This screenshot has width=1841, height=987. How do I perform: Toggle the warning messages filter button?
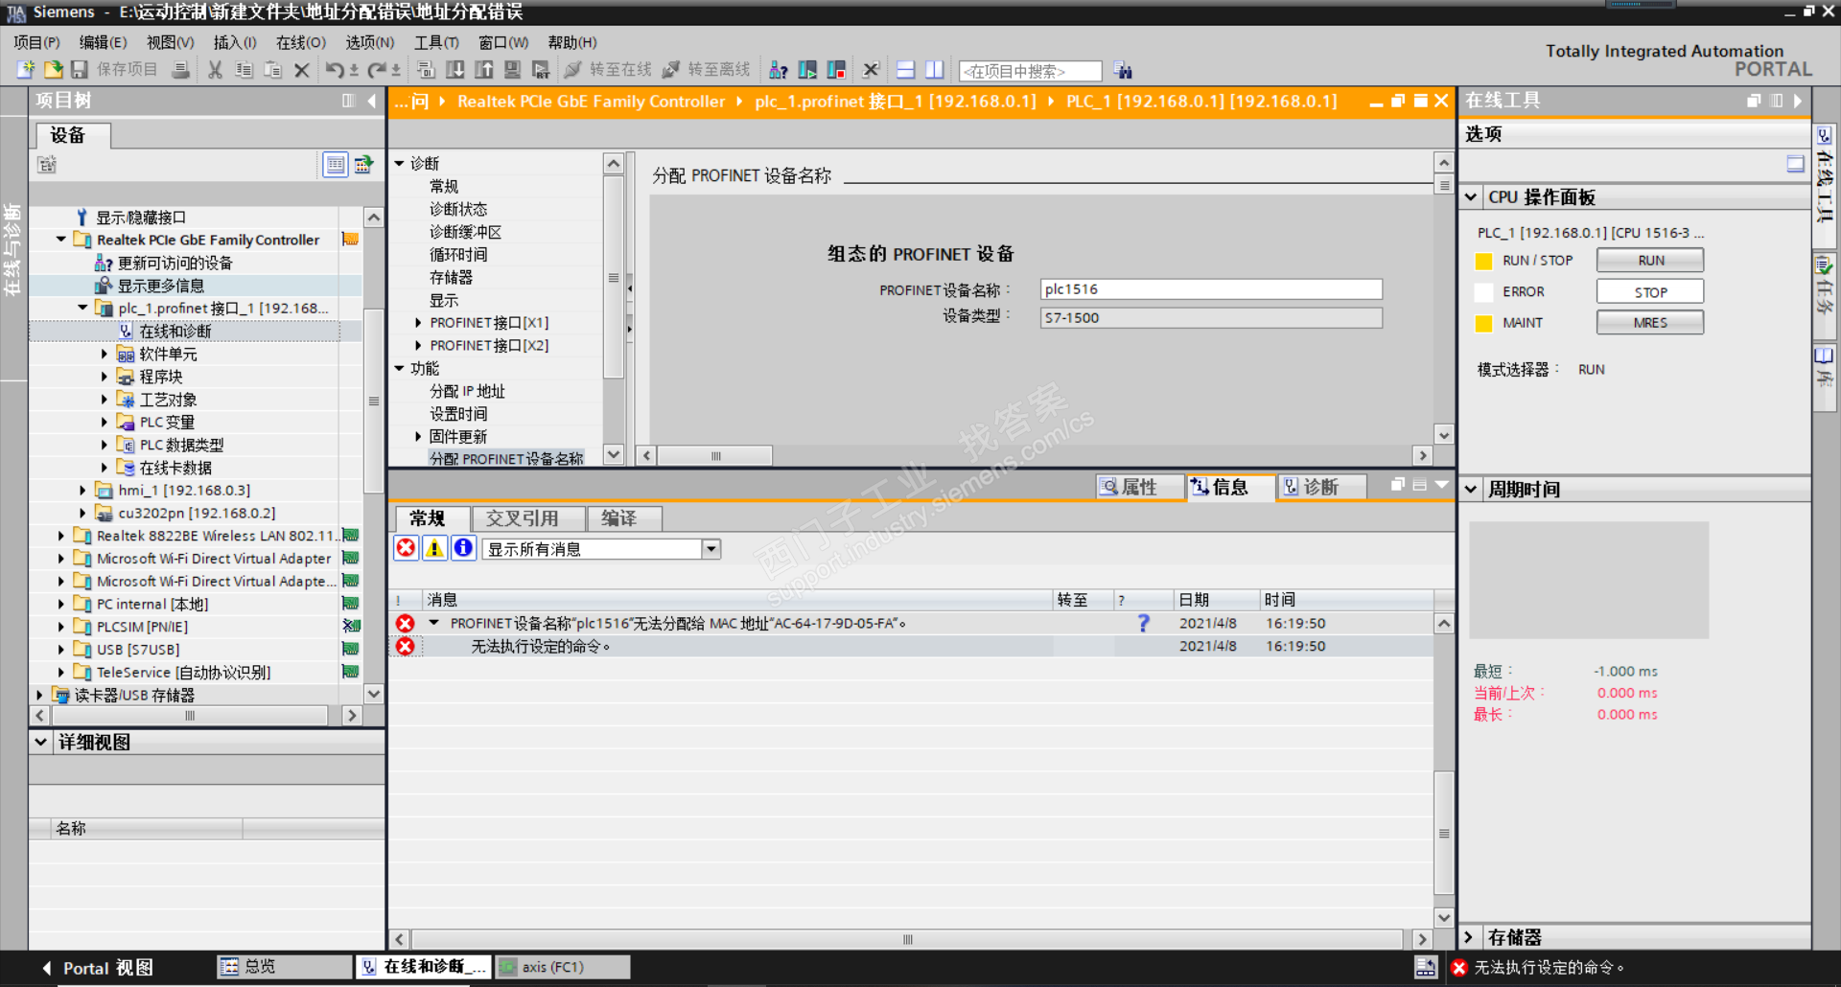434,548
